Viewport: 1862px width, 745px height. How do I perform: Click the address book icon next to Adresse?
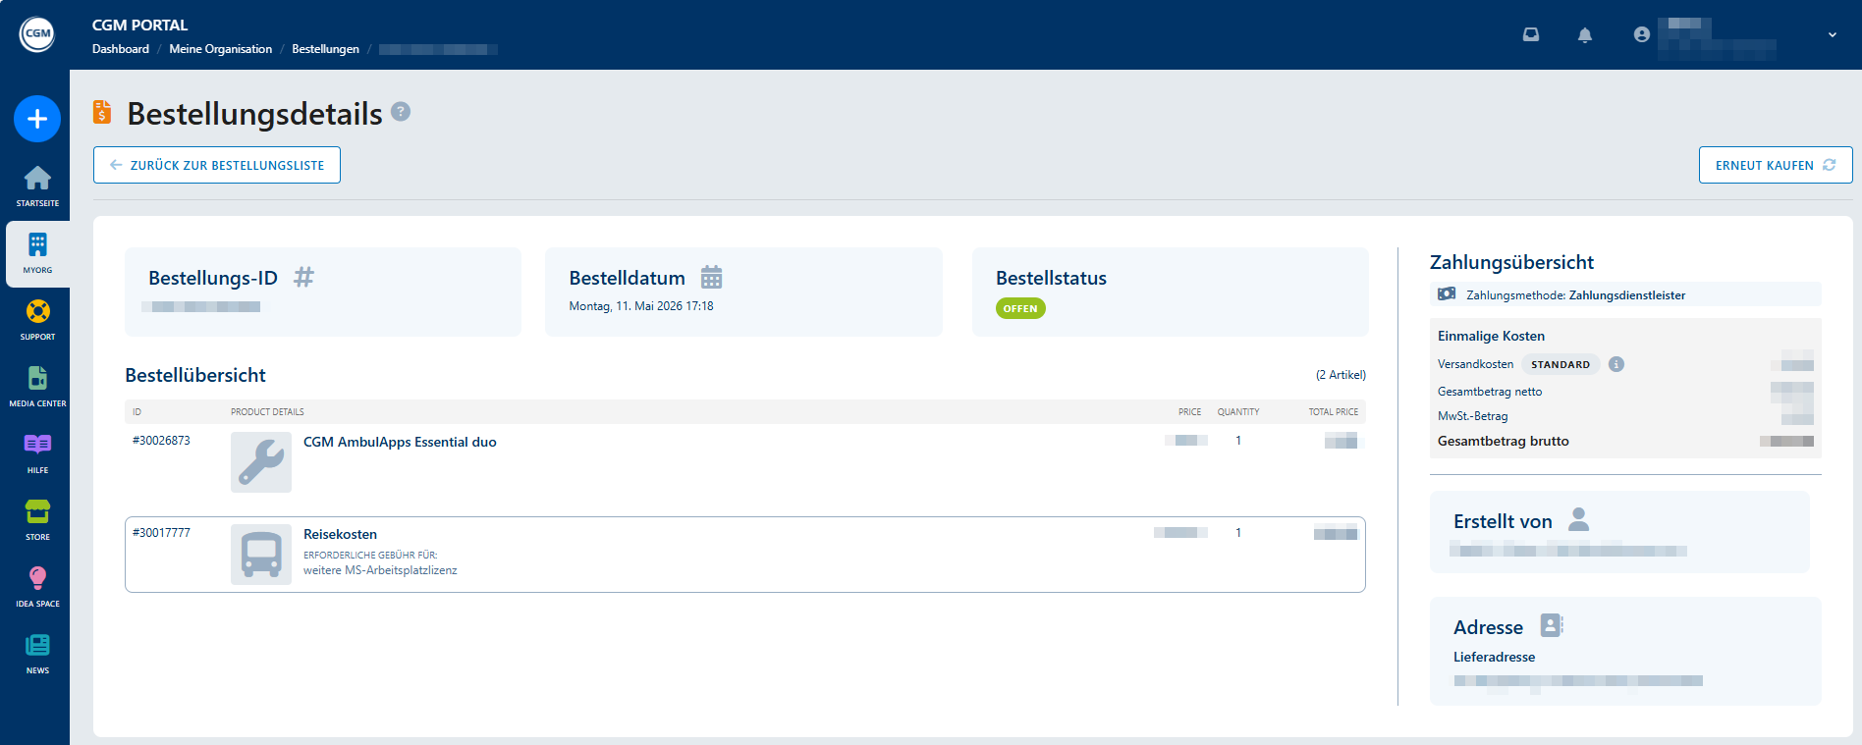1552,625
